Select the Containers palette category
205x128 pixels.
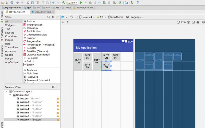click(x=11, y=36)
